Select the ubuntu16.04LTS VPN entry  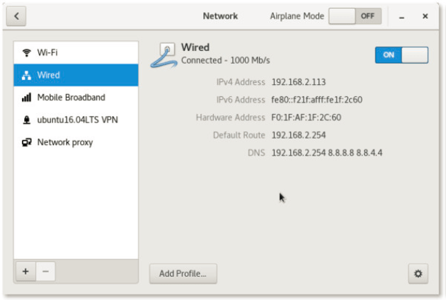tap(76, 120)
